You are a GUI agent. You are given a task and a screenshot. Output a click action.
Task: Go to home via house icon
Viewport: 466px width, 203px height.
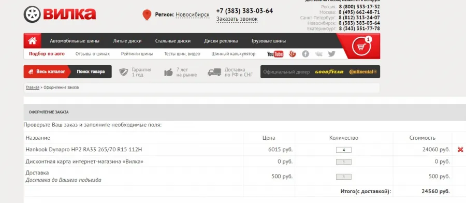click(33, 41)
